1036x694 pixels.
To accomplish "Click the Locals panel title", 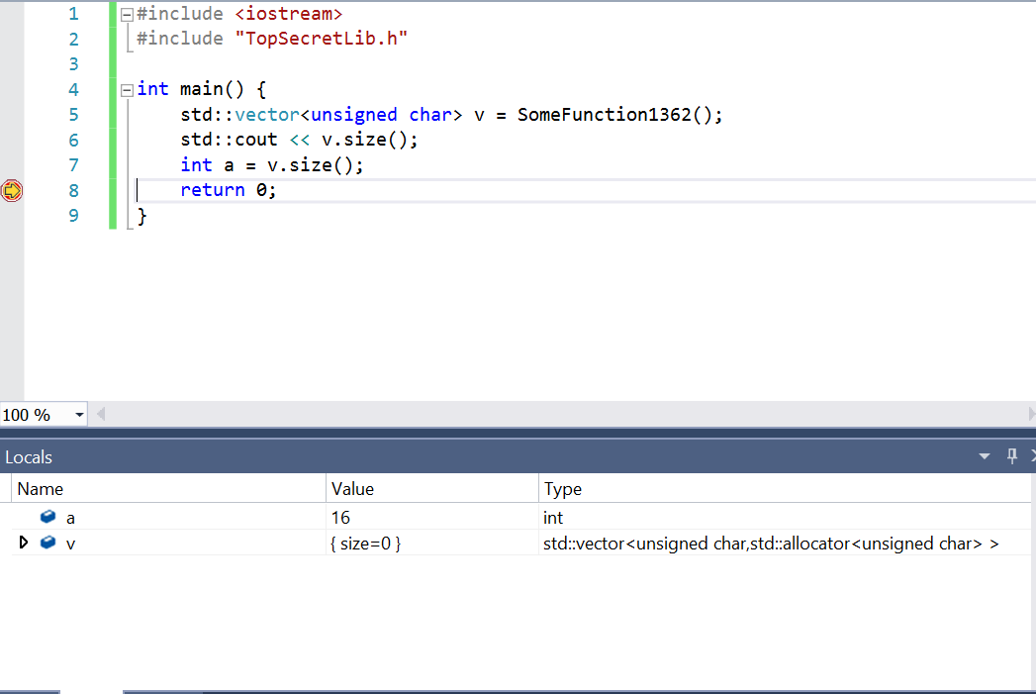I will (x=29, y=457).
